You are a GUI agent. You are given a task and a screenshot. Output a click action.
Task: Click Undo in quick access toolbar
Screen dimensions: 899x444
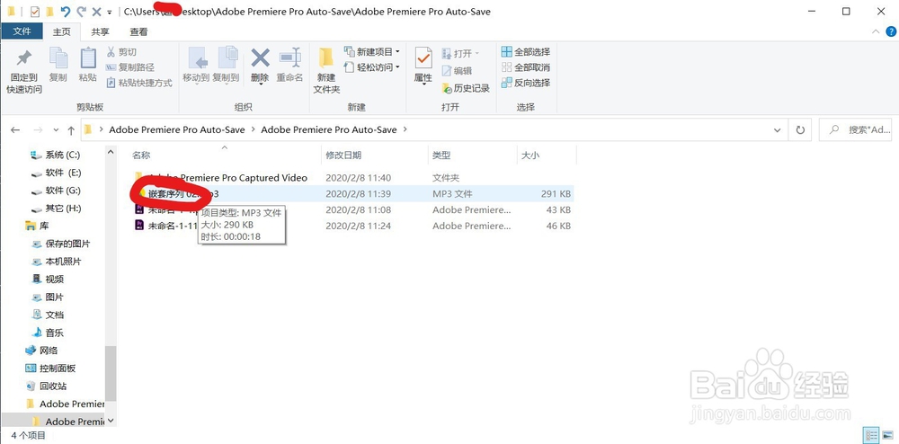[66, 12]
